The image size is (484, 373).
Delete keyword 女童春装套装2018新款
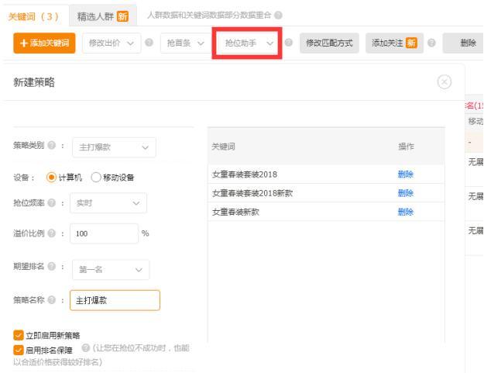coord(406,192)
